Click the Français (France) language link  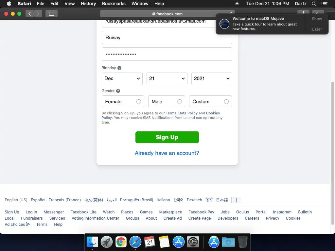pos(64,200)
